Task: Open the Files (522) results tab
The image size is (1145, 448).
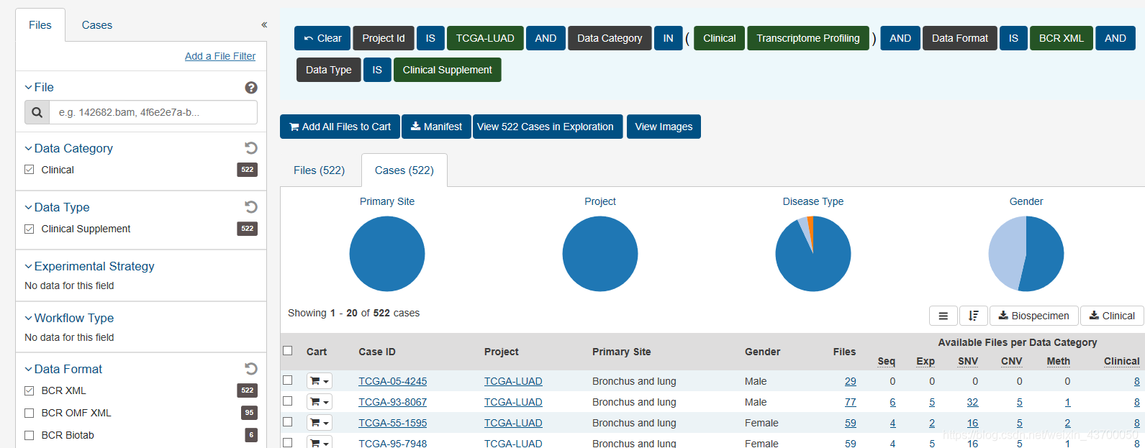Action: (x=319, y=170)
